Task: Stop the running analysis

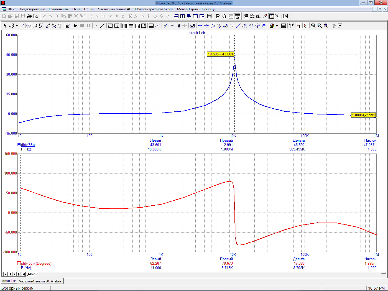Action: click(x=82, y=25)
